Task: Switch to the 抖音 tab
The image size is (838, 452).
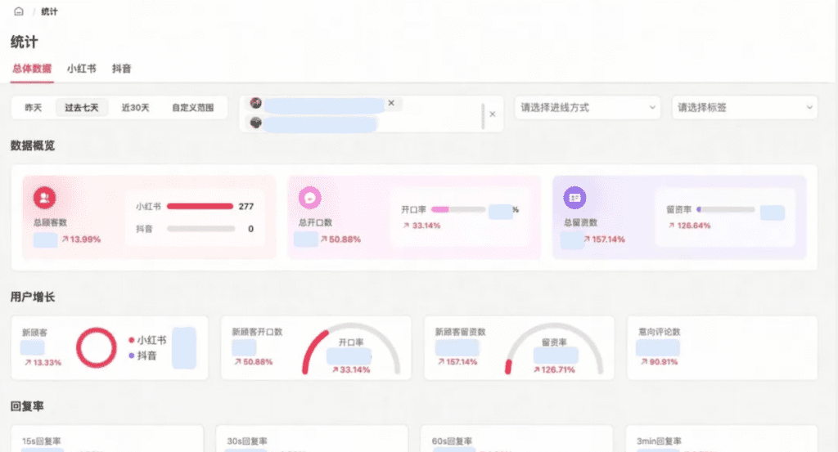Action: coord(121,69)
